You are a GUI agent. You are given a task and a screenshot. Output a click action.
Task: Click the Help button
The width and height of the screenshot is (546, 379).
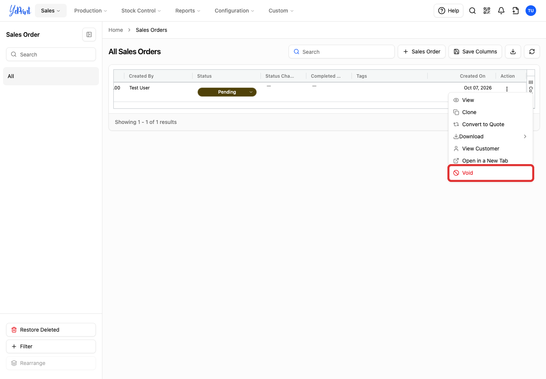coord(449,11)
